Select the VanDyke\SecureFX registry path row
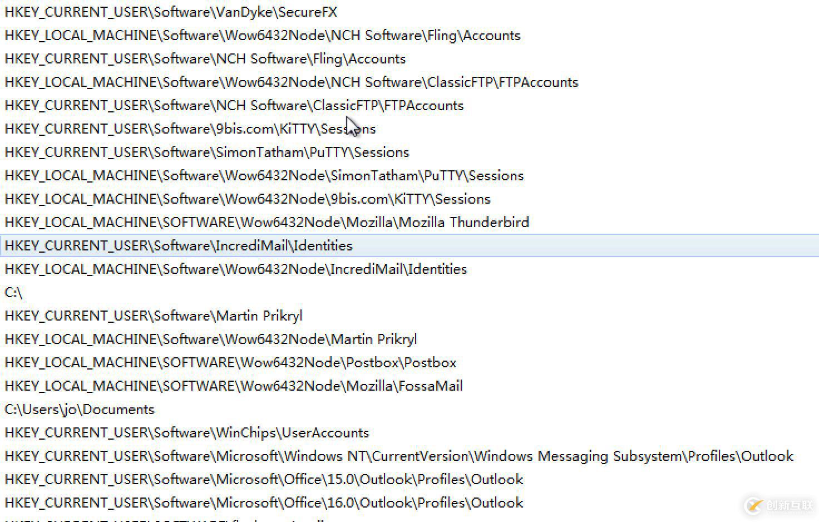The width and height of the screenshot is (819, 522). point(409,12)
